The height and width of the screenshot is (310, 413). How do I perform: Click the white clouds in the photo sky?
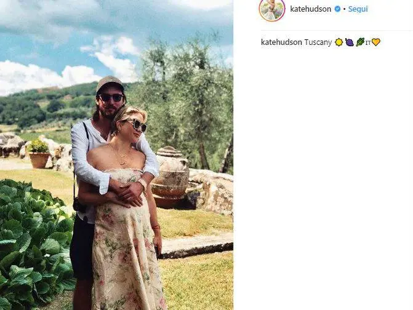point(50,76)
